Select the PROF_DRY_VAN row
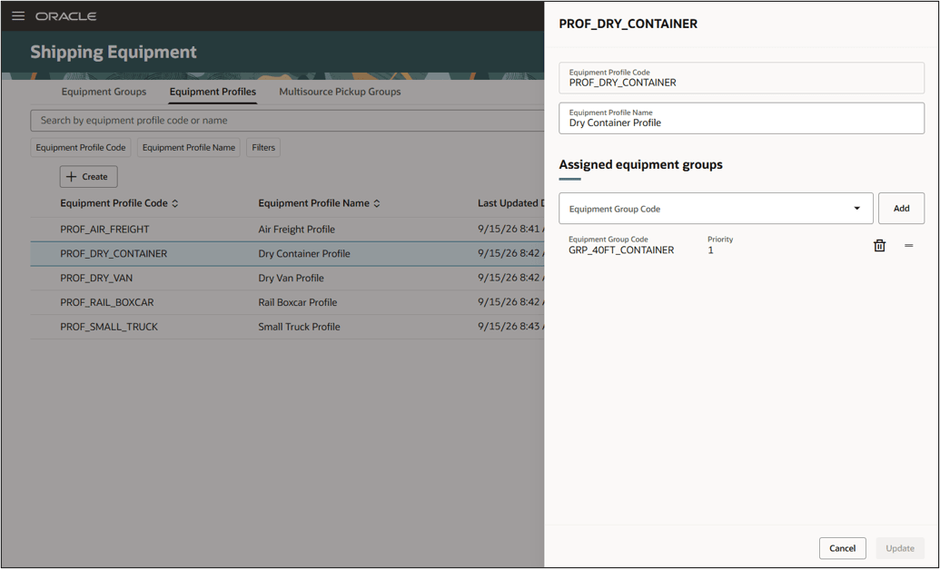This screenshot has height=569, width=940. [x=287, y=278]
